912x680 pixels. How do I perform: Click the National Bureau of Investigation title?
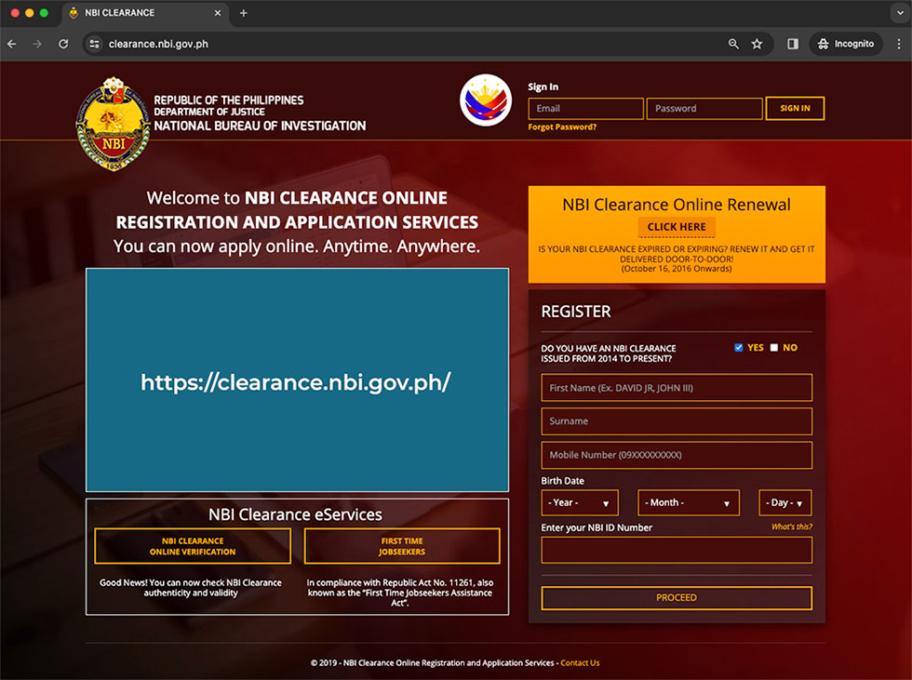pyautogui.click(x=260, y=126)
